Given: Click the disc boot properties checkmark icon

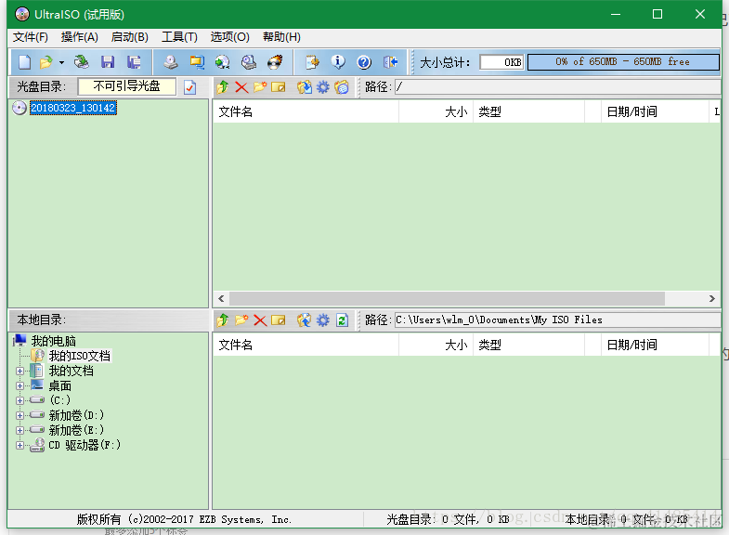Looking at the screenshot, I should tap(189, 87).
